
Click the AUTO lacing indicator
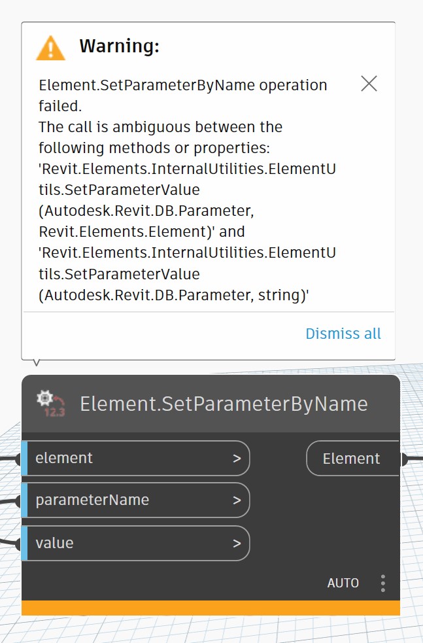(x=343, y=583)
